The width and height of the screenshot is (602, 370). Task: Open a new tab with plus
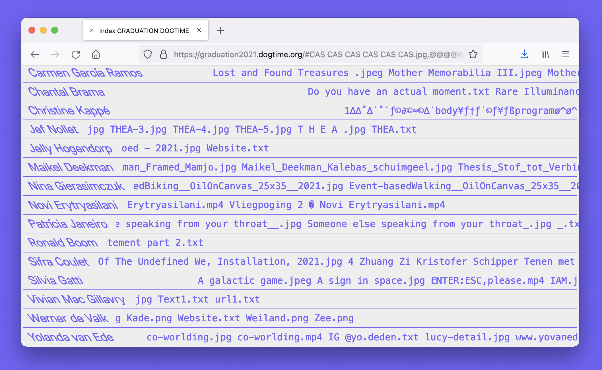[x=220, y=30]
